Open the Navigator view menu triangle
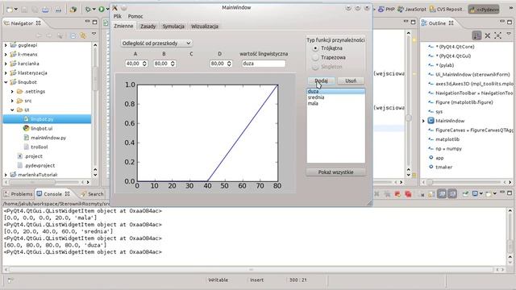The width and height of the screenshot is (516, 290). pyautogui.click(x=94, y=34)
